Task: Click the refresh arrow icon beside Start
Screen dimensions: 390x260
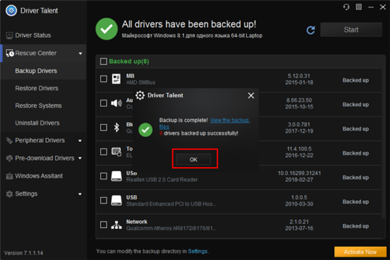Action: click(x=311, y=30)
